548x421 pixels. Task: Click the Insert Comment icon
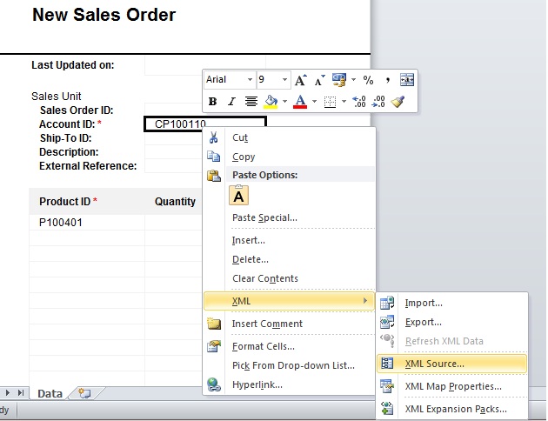[213, 324]
